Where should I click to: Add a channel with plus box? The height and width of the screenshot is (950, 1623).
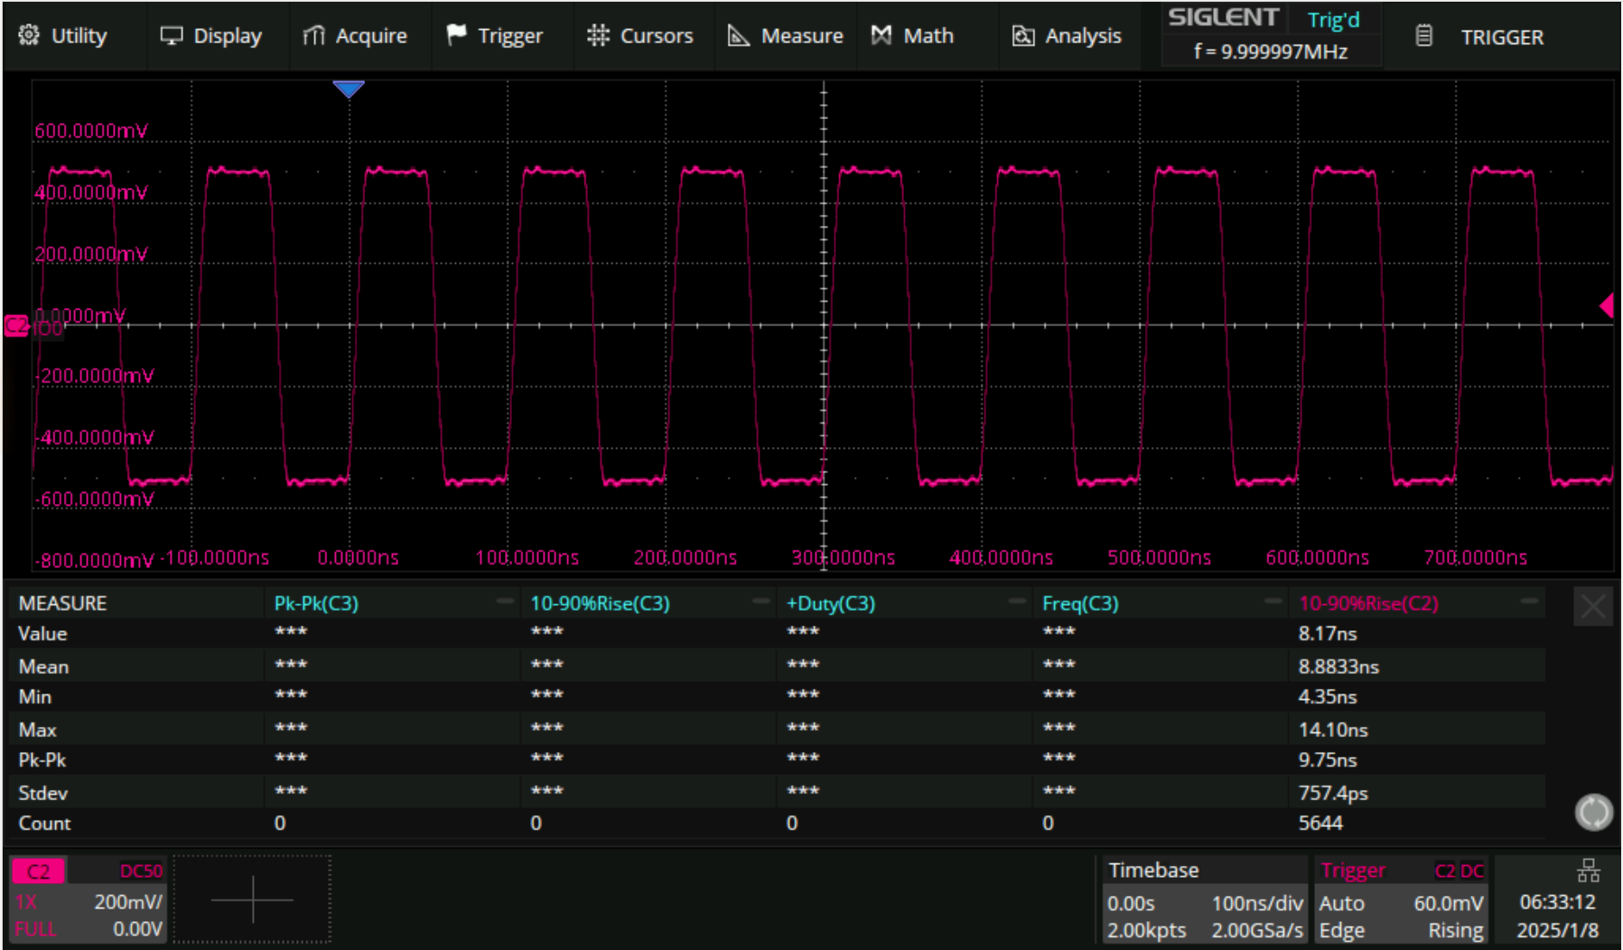pyautogui.click(x=252, y=899)
